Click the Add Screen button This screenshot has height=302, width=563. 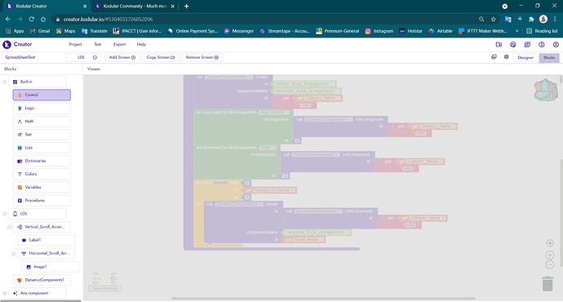tap(122, 57)
